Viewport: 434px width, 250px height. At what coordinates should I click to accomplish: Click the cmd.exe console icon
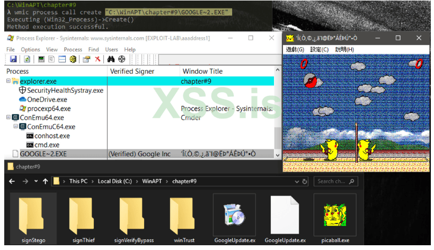(30, 145)
